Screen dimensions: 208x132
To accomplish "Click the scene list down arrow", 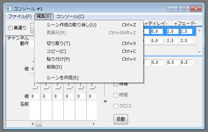I will pos(199,52).
